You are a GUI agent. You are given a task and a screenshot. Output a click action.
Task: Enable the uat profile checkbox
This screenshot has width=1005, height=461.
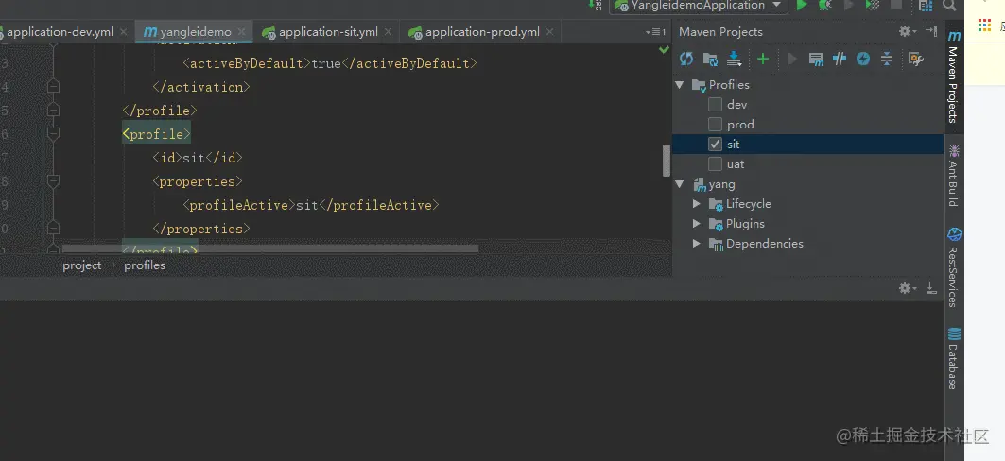(x=715, y=164)
